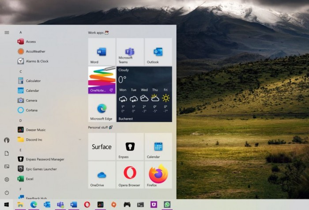Open the purple shield taskbar icon
This screenshot has height=210, width=309.
click(x=154, y=205)
